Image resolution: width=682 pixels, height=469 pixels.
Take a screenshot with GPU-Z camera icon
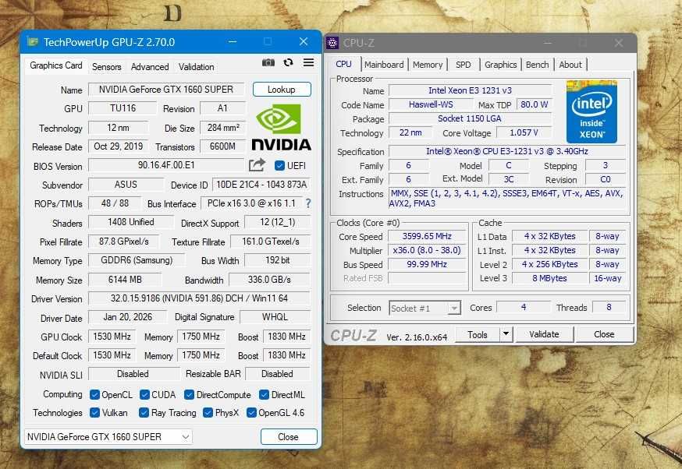point(268,62)
